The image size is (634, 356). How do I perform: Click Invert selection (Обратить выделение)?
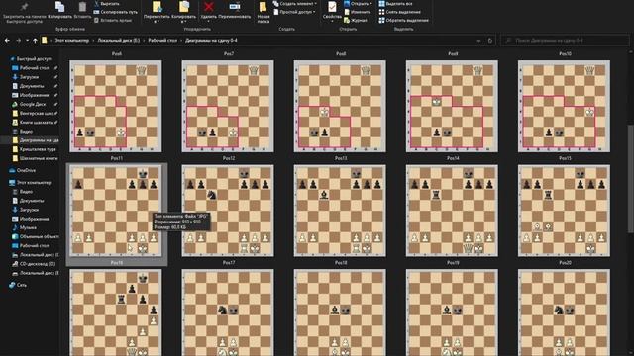coord(403,20)
